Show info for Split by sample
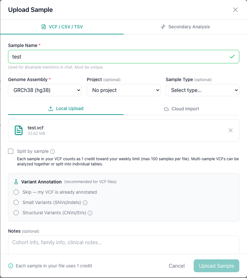This screenshot has height=278, width=247. coord(52,152)
